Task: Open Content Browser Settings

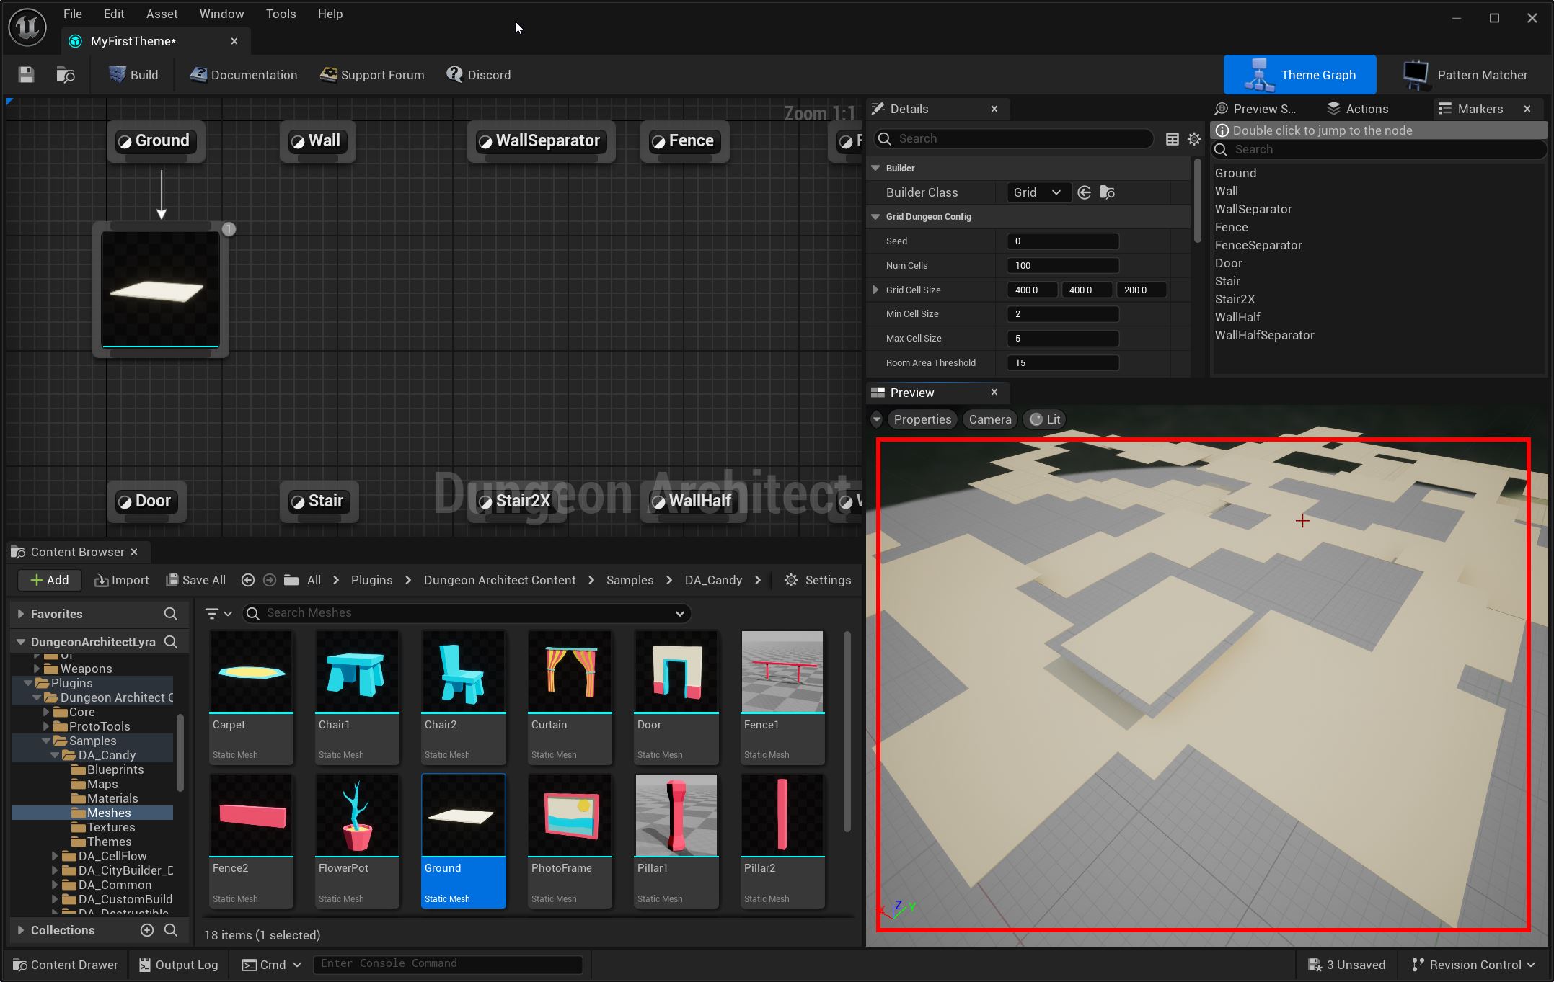Action: 817,580
